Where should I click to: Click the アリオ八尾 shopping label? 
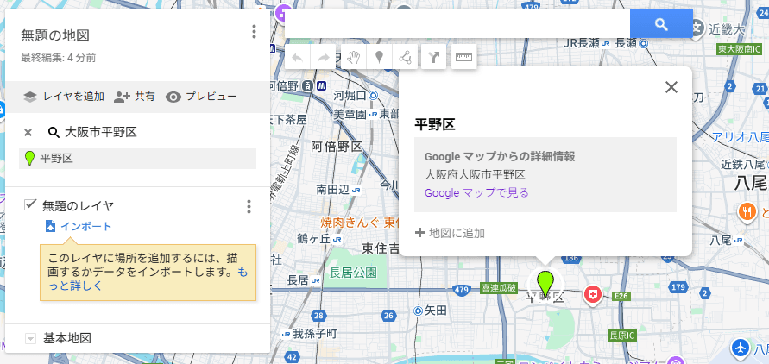tap(740, 136)
